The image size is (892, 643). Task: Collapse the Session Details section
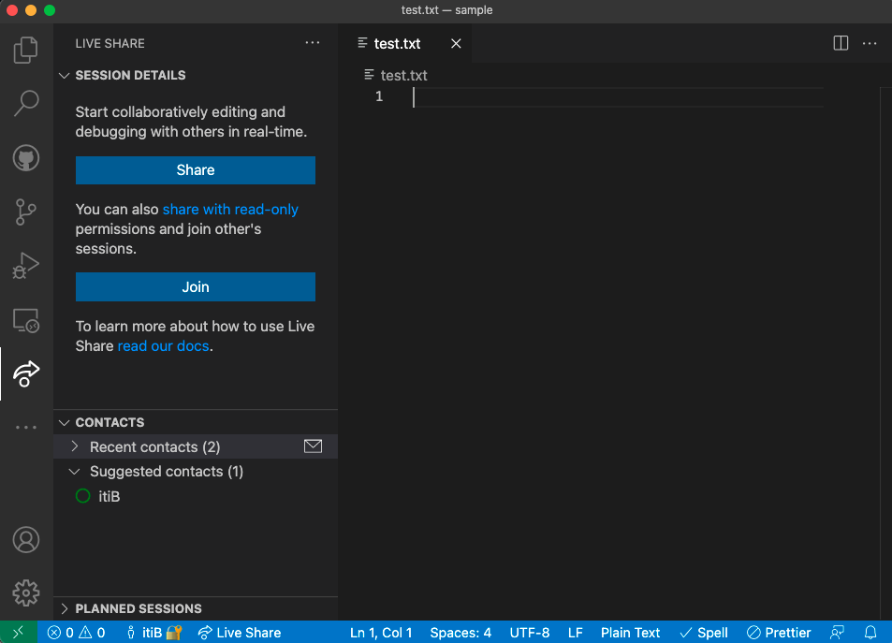tap(196, 75)
